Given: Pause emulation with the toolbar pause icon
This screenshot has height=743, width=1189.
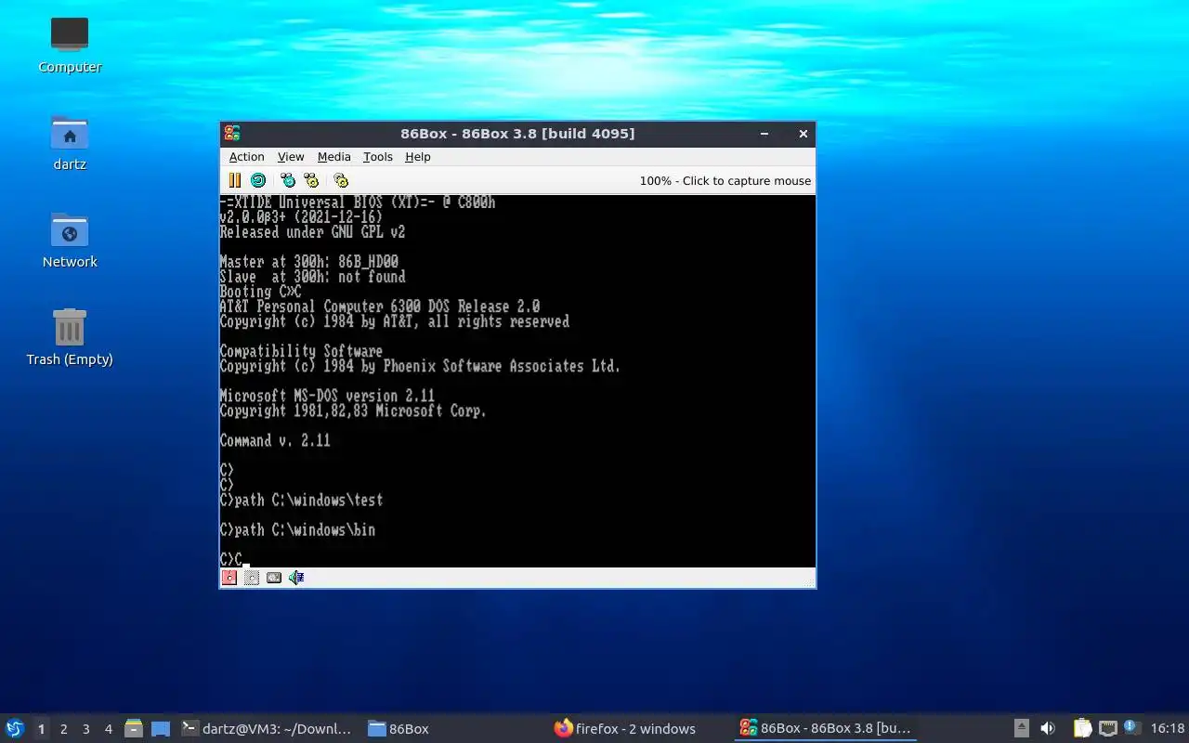Looking at the screenshot, I should [235, 180].
